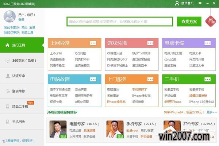
Task: Open 我的工具 link
Action: click(x=27, y=32)
